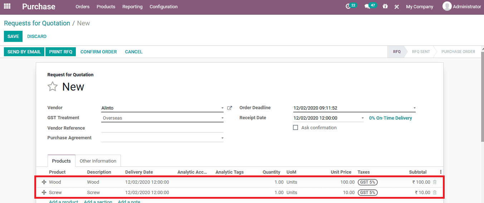Select the RFQ SENT status stage
Viewport: 484px width, 203px height.
click(421, 52)
